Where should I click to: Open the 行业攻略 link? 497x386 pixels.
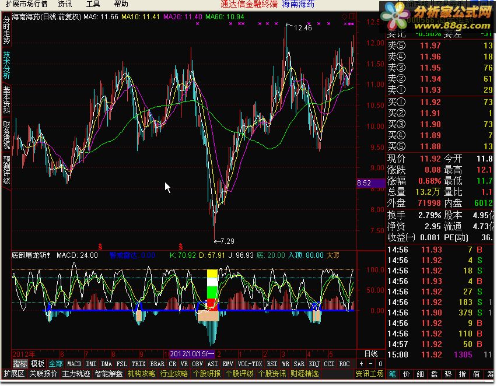[174, 374]
